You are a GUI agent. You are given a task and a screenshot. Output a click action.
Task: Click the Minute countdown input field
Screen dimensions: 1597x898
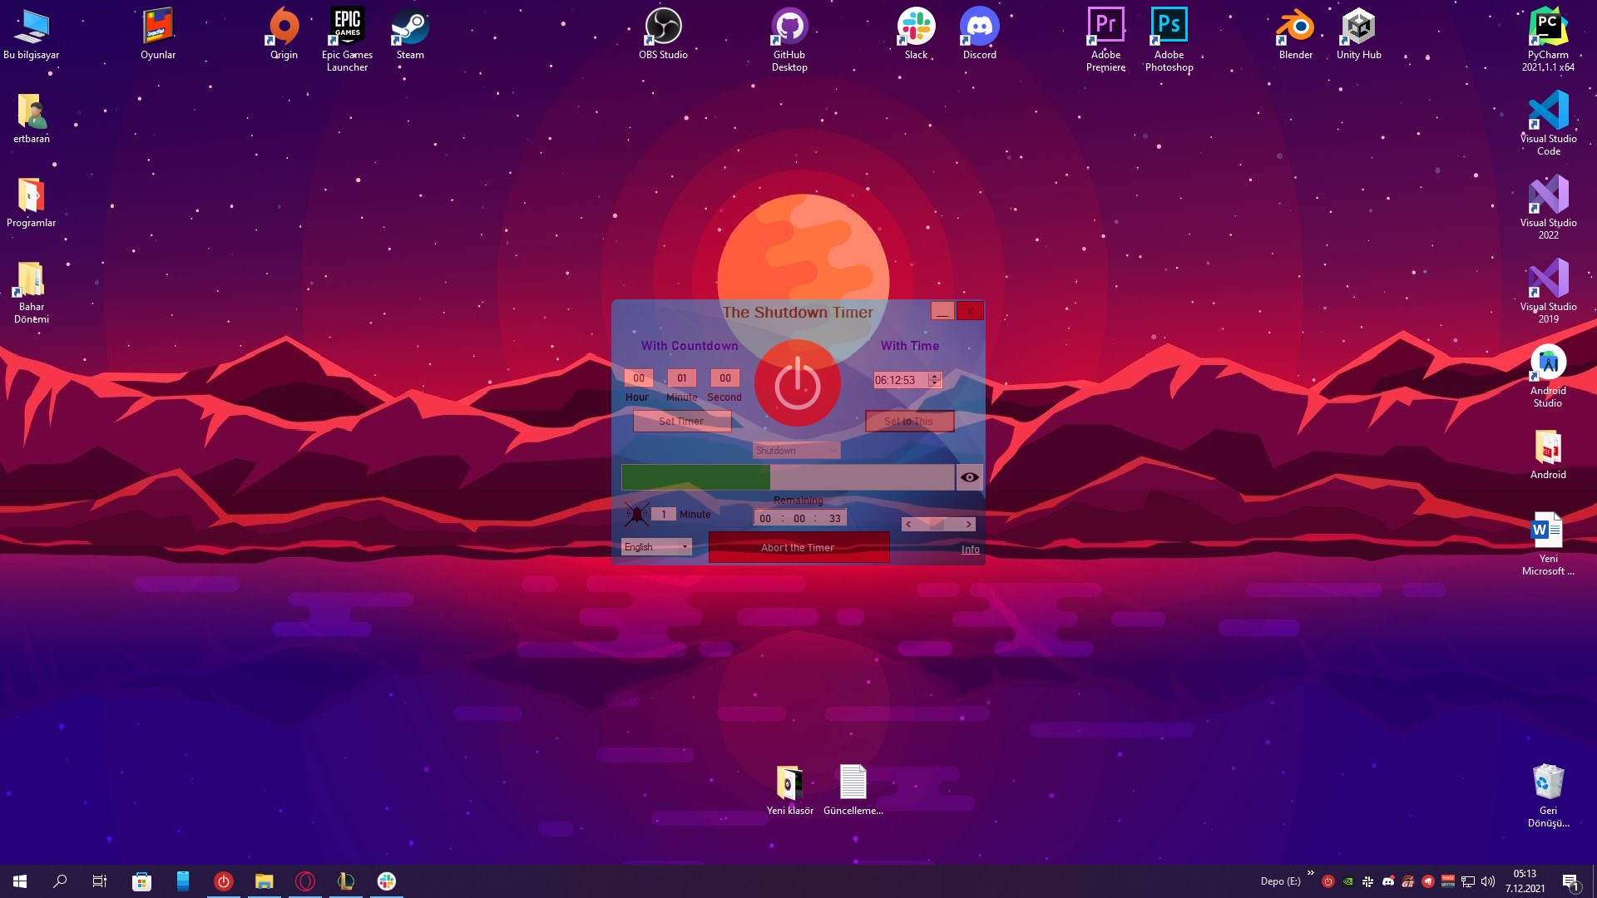pos(681,378)
